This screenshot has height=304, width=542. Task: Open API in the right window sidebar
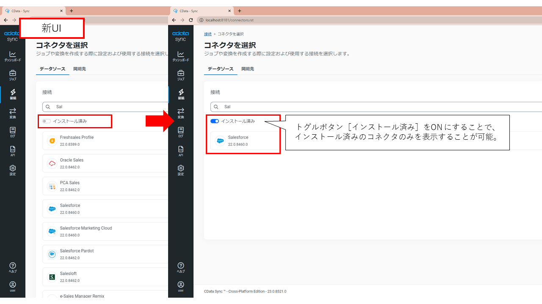point(181,151)
